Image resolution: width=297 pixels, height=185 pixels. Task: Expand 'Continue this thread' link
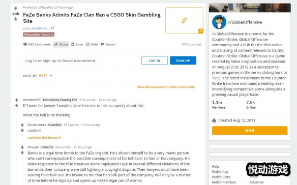pyautogui.click(x=44, y=138)
